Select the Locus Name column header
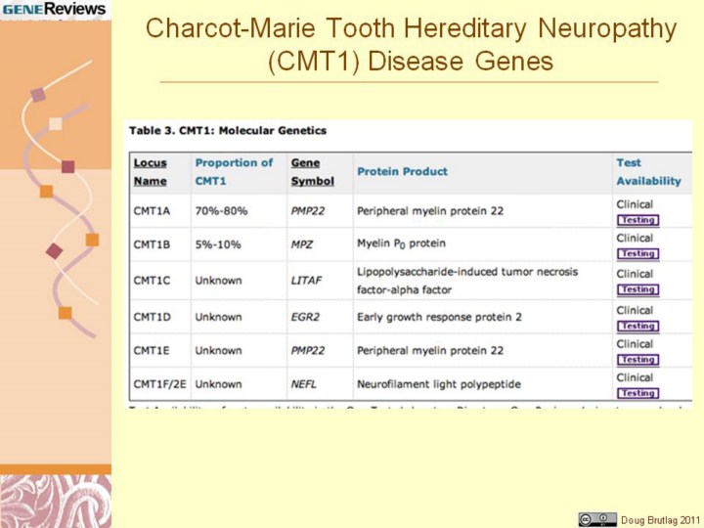The height and width of the screenshot is (528, 704). (x=151, y=172)
